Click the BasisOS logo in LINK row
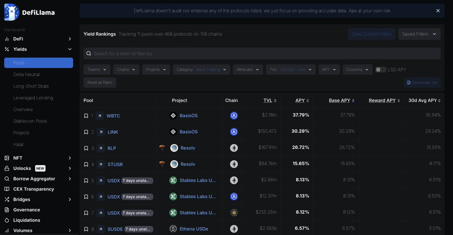The height and width of the screenshot is (235, 453). point(173,132)
